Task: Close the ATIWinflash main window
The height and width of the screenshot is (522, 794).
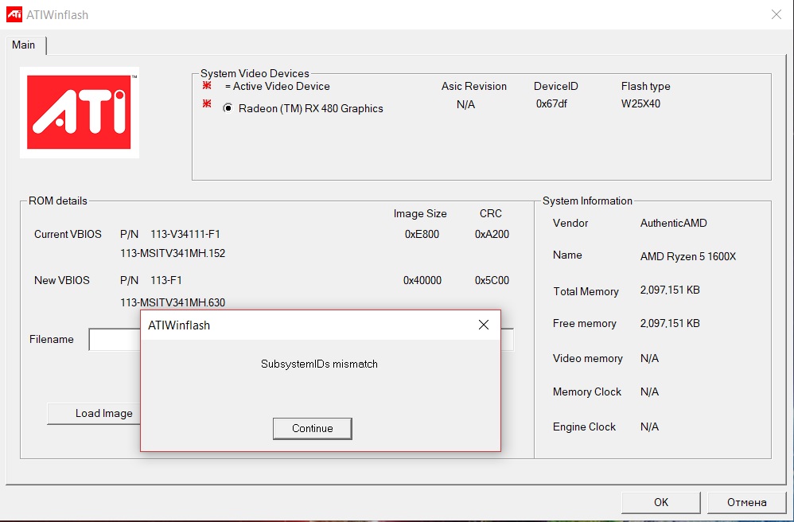Action: click(776, 14)
